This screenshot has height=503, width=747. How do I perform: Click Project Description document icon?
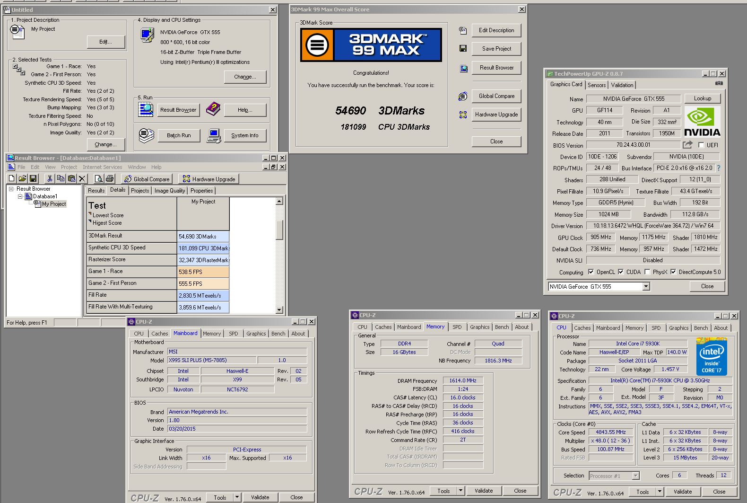point(17,32)
